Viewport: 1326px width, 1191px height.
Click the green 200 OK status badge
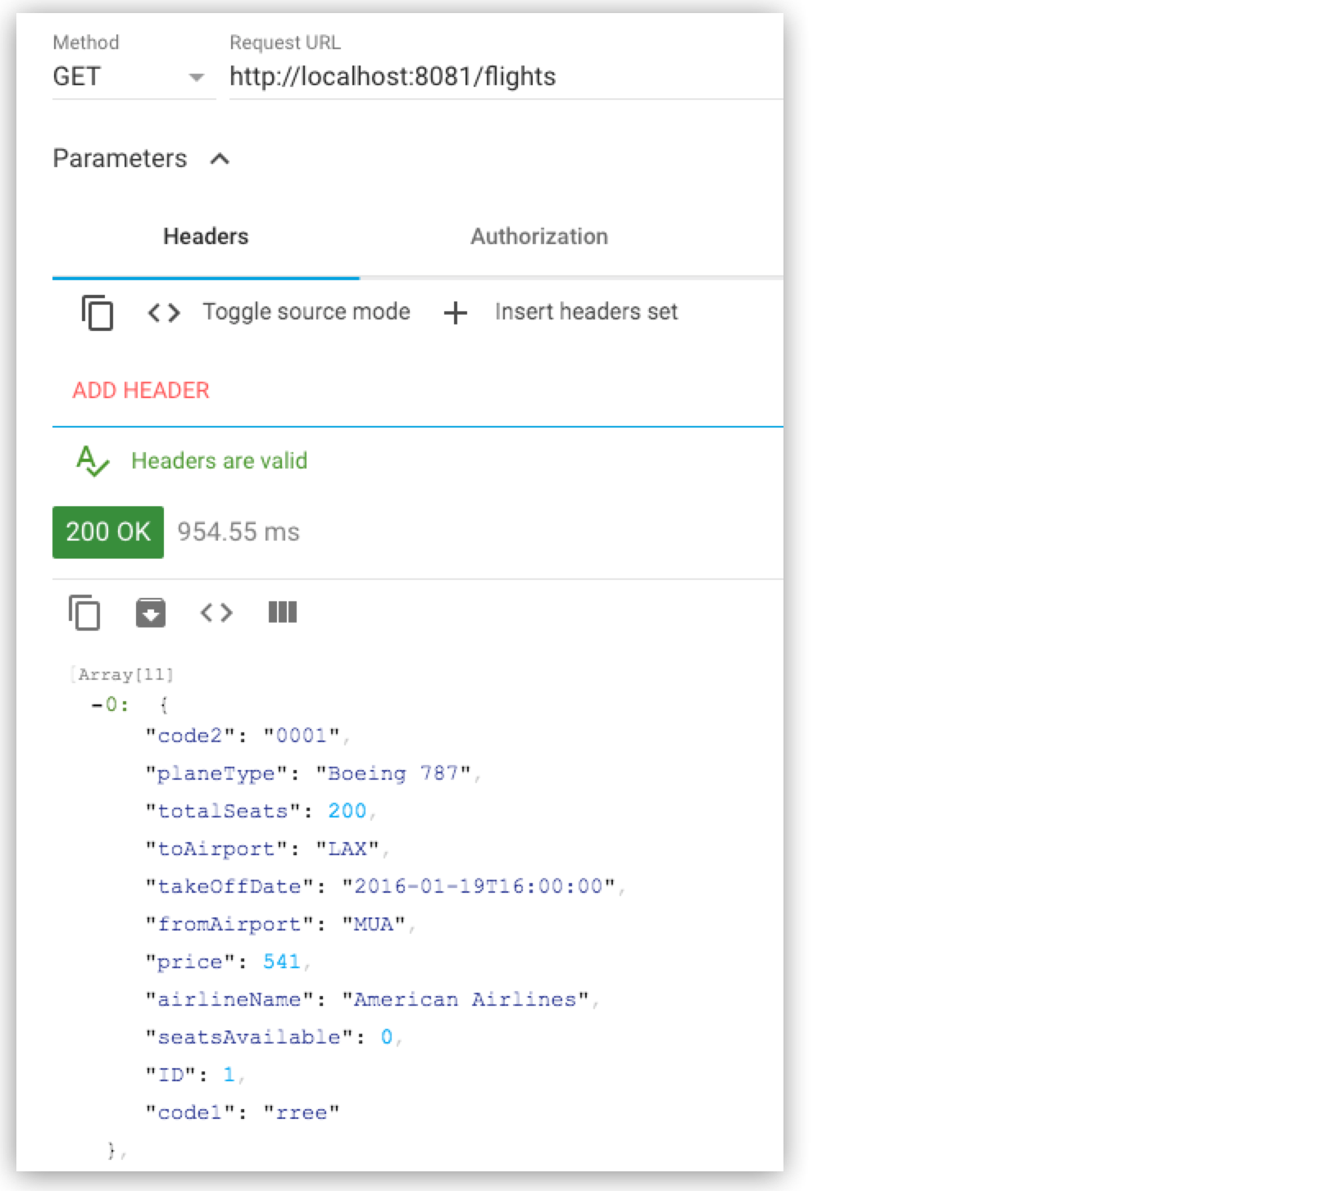pyautogui.click(x=107, y=532)
